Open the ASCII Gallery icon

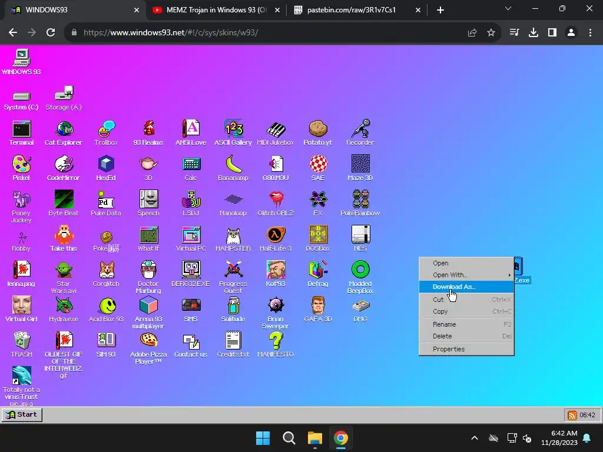pyautogui.click(x=233, y=133)
